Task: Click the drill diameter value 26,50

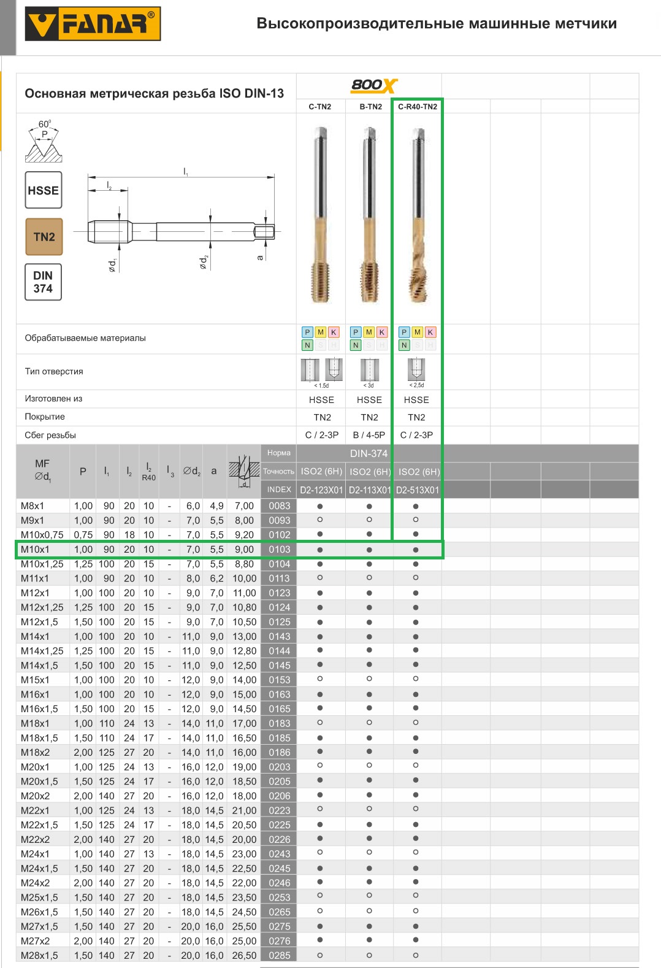Action: 244,956
